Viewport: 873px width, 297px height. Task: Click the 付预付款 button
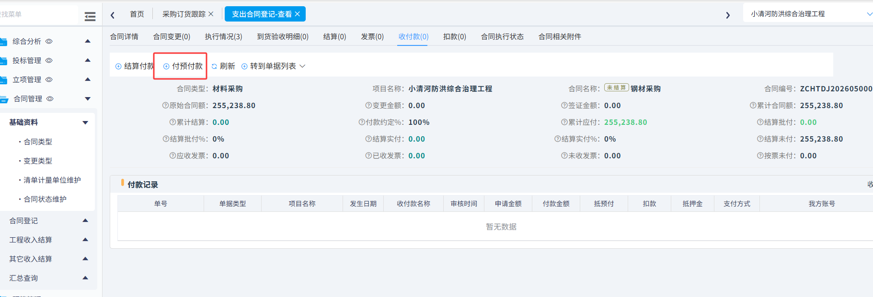pyautogui.click(x=183, y=66)
